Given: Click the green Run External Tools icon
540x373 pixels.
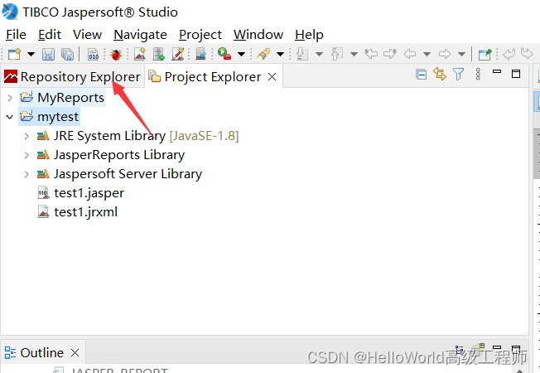Looking at the screenshot, I should tap(224, 54).
